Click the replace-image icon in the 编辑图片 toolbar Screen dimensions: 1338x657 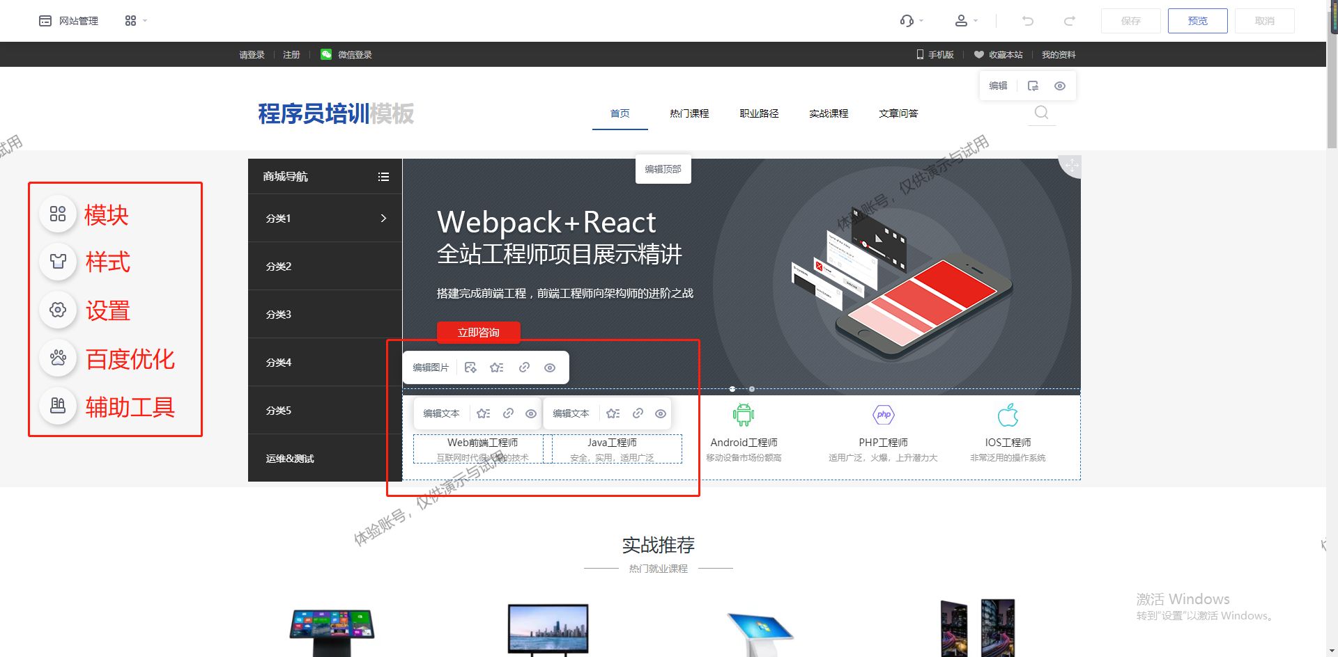[x=471, y=367]
